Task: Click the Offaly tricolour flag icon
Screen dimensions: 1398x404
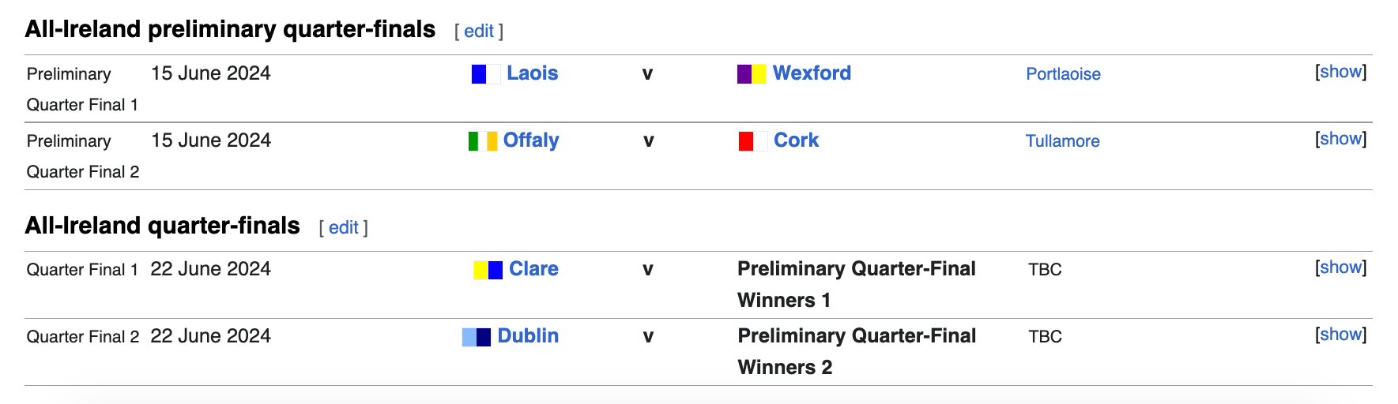Action: tap(483, 141)
